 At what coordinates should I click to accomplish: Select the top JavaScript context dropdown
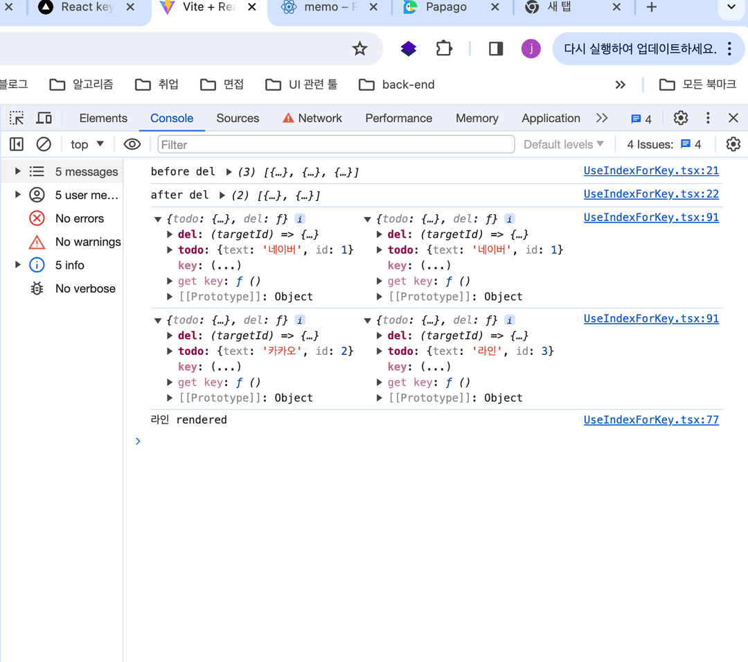[x=87, y=144]
